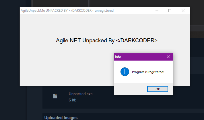This screenshot has height=120, width=204.
Task: Click the purple Info dialog title text
Action: point(118,57)
